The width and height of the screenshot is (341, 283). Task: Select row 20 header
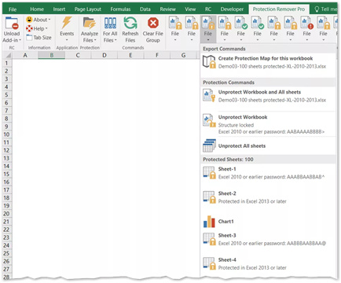7,214
